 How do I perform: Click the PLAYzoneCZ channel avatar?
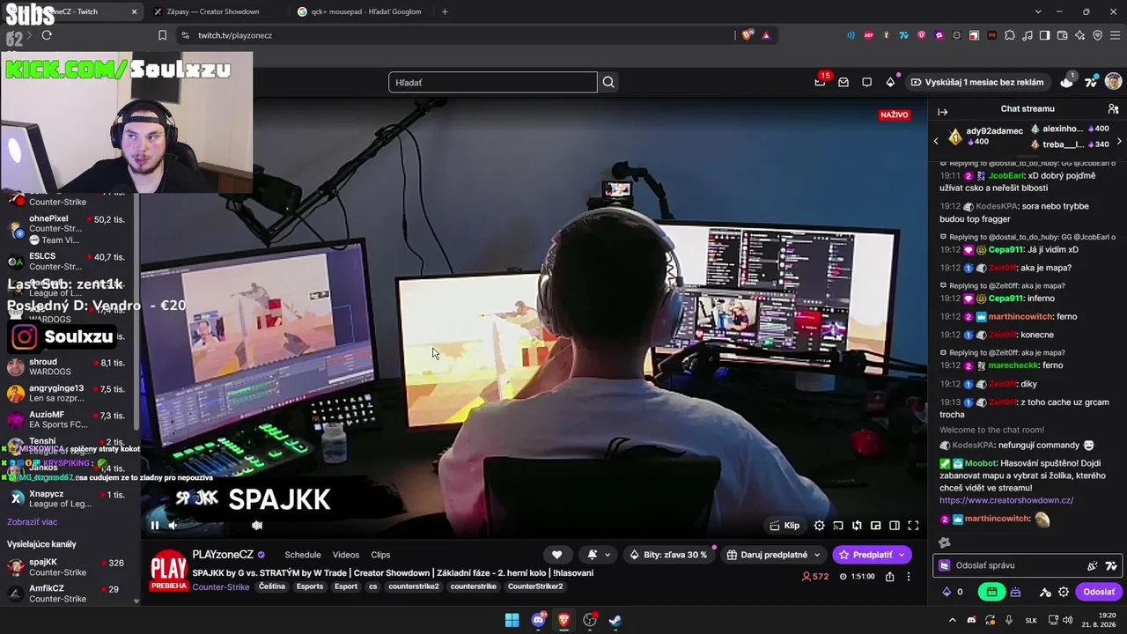[x=168, y=571]
